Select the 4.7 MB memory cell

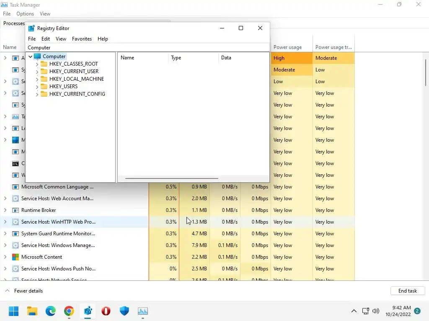[x=194, y=234]
